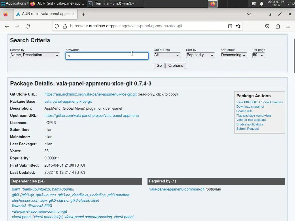The width and height of the screenshot is (295, 221).
Task: Open the bamf dependency link
Action: point(16,189)
